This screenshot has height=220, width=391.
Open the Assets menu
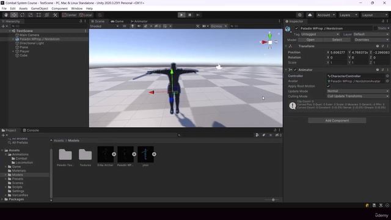[x=23, y=9]
